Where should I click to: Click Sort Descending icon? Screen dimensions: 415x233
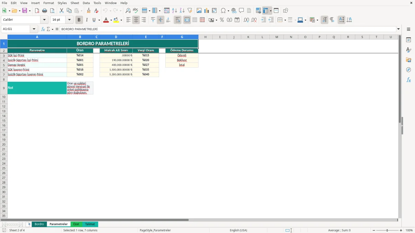click(182, 11)
